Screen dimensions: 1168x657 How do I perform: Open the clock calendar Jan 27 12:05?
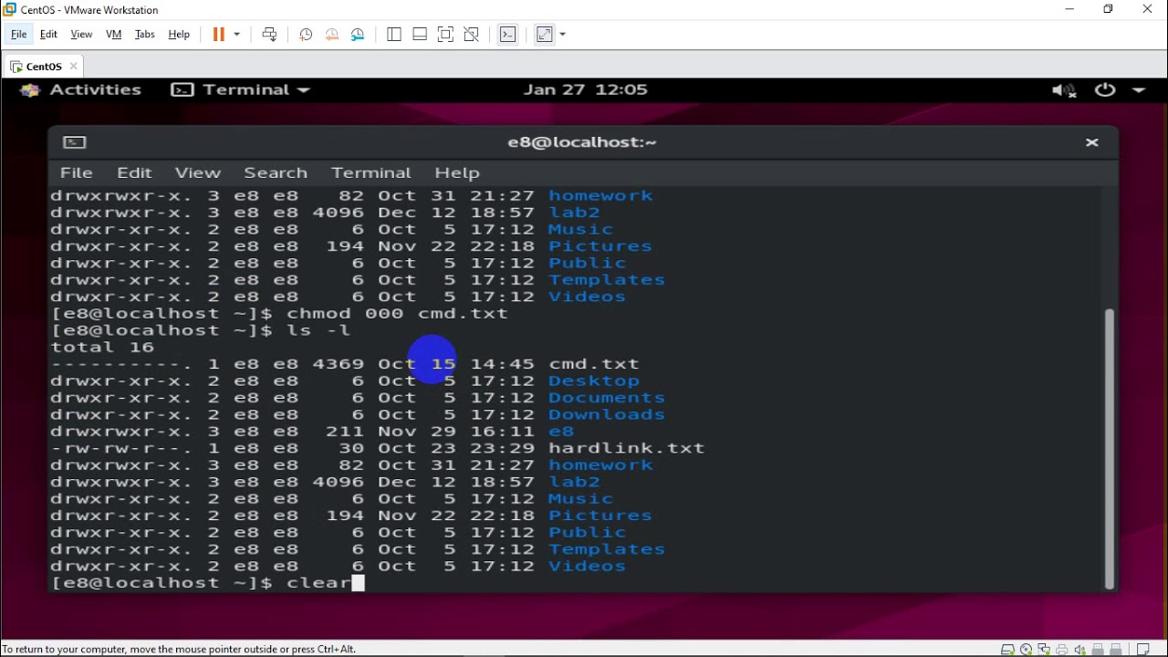coord(585,89)
